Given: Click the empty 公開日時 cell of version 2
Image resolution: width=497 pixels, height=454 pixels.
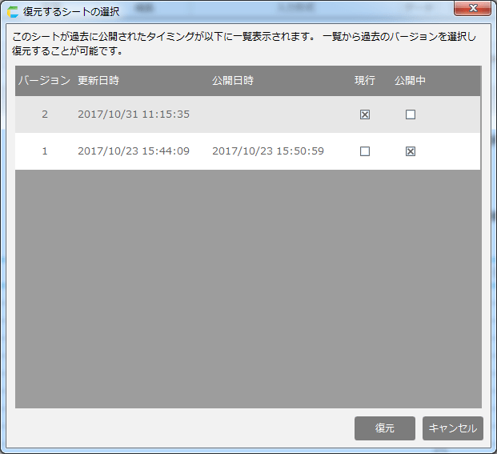Looking at the screenshot, I should 268,115.
